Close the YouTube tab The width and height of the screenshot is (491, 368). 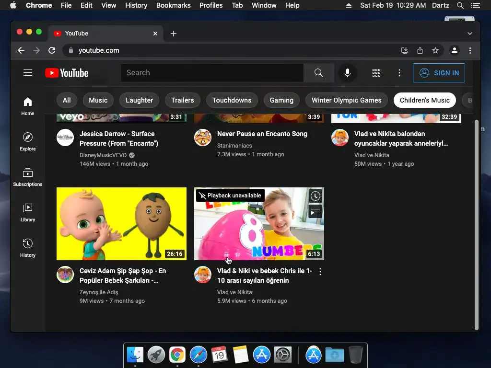tap(155, 34)
